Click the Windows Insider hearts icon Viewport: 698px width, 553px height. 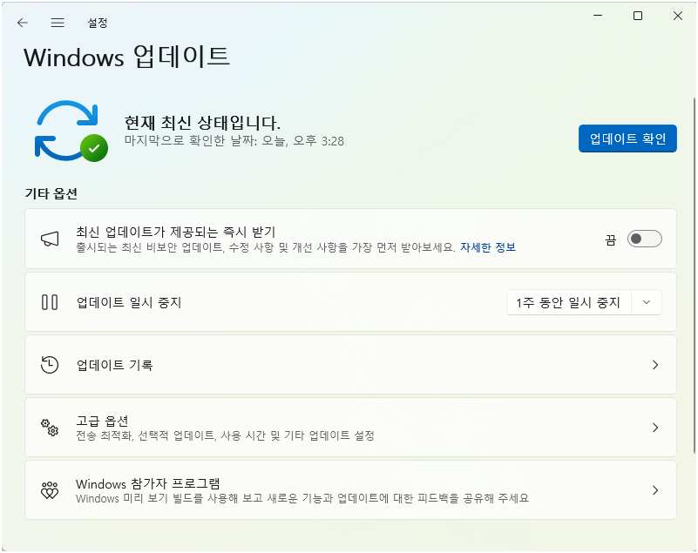[50, 490]
